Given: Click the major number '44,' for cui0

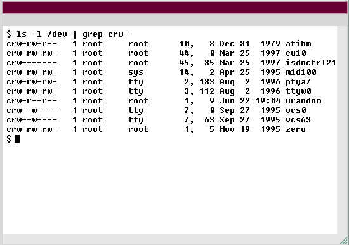Looking at the screenshot, I should (187, 54).
